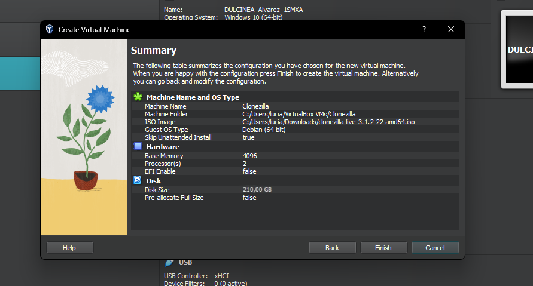Select the Machine Name and OS Type header

pyautogui.click(x=193, y=97)
